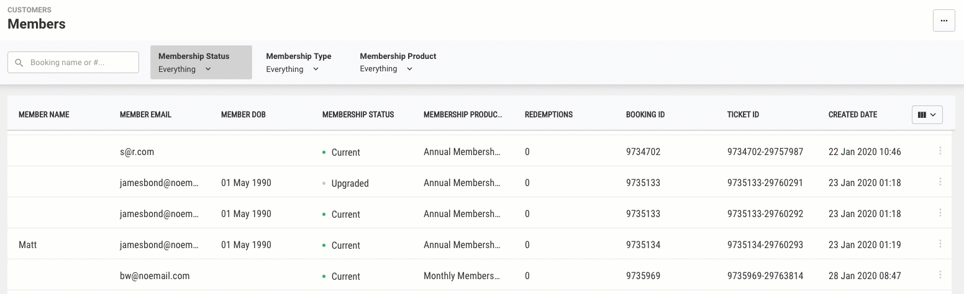Viewport: 964px width, 294px height.
Task: Open the page options ellipsis menu
Action: [x=944, y=20]
